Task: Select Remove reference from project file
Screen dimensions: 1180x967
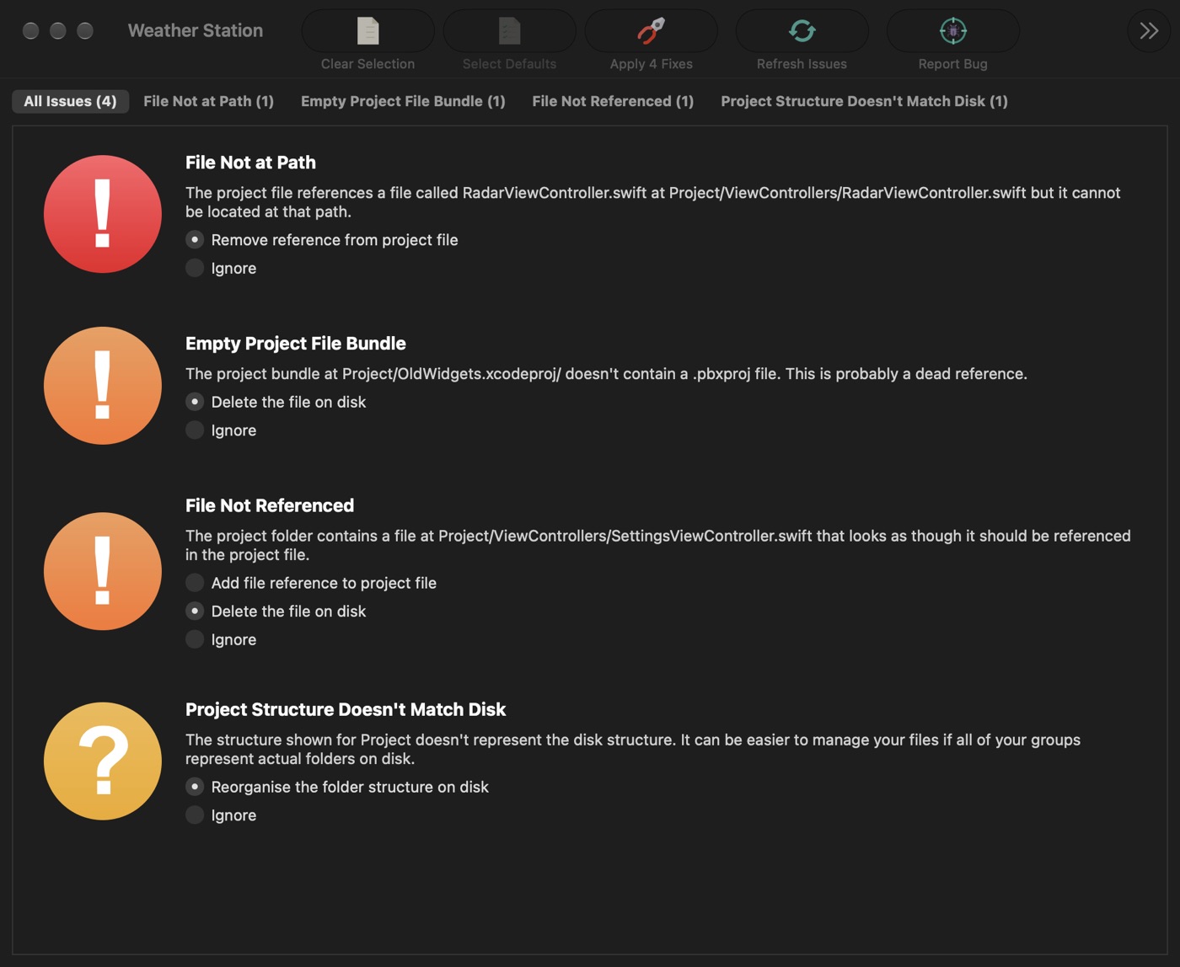Action: point(195,240)
